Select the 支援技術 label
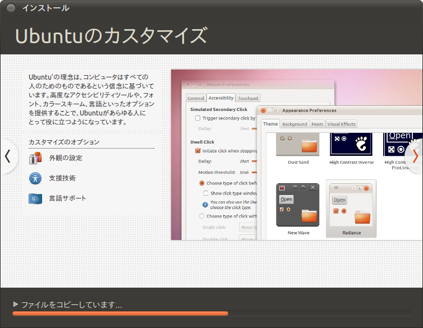Screen dimensions: 423x328 (62, 178)
